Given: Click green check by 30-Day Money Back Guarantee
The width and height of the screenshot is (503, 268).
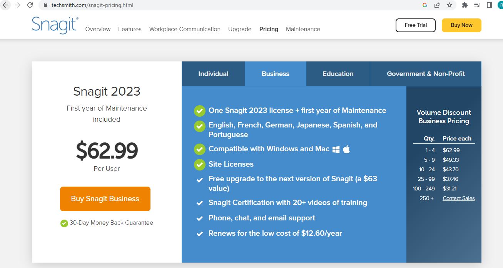Looking at the screenshot, I should [64, 223].
